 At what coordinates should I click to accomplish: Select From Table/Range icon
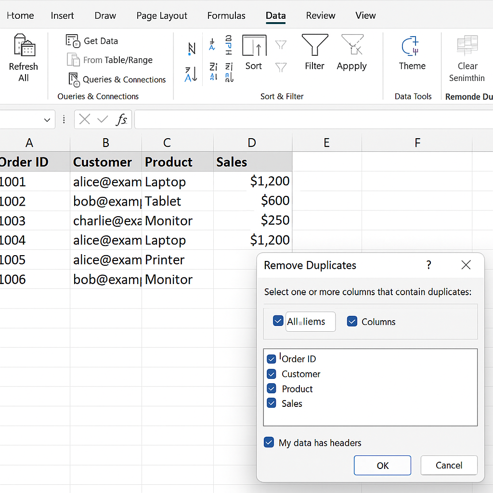[x=73, y=60]
